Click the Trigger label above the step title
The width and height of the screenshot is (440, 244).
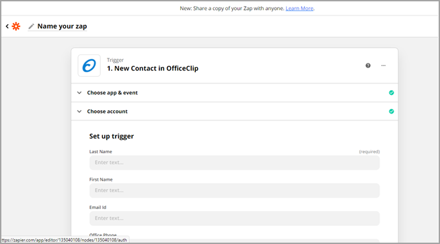(115, 60)
